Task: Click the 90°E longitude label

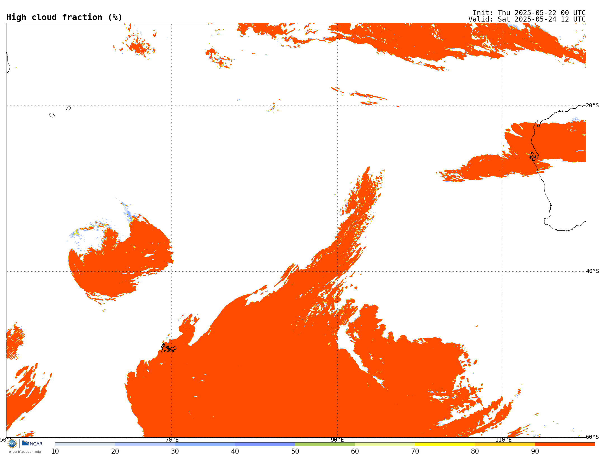Action: click(337, 440)
